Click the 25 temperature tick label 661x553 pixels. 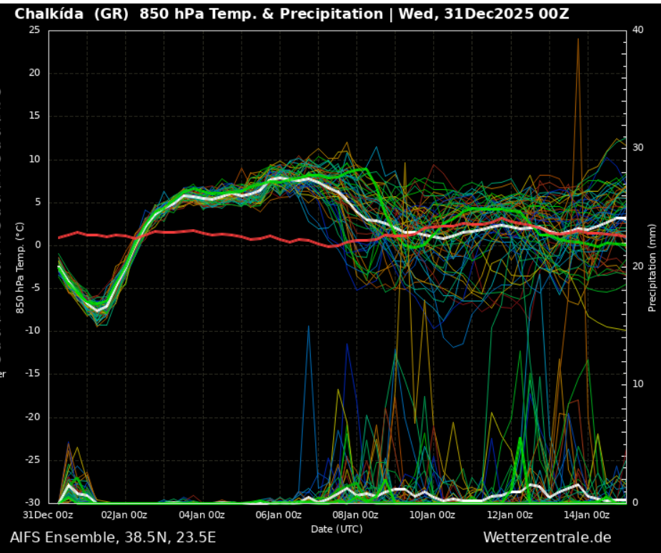coord(34,29)
